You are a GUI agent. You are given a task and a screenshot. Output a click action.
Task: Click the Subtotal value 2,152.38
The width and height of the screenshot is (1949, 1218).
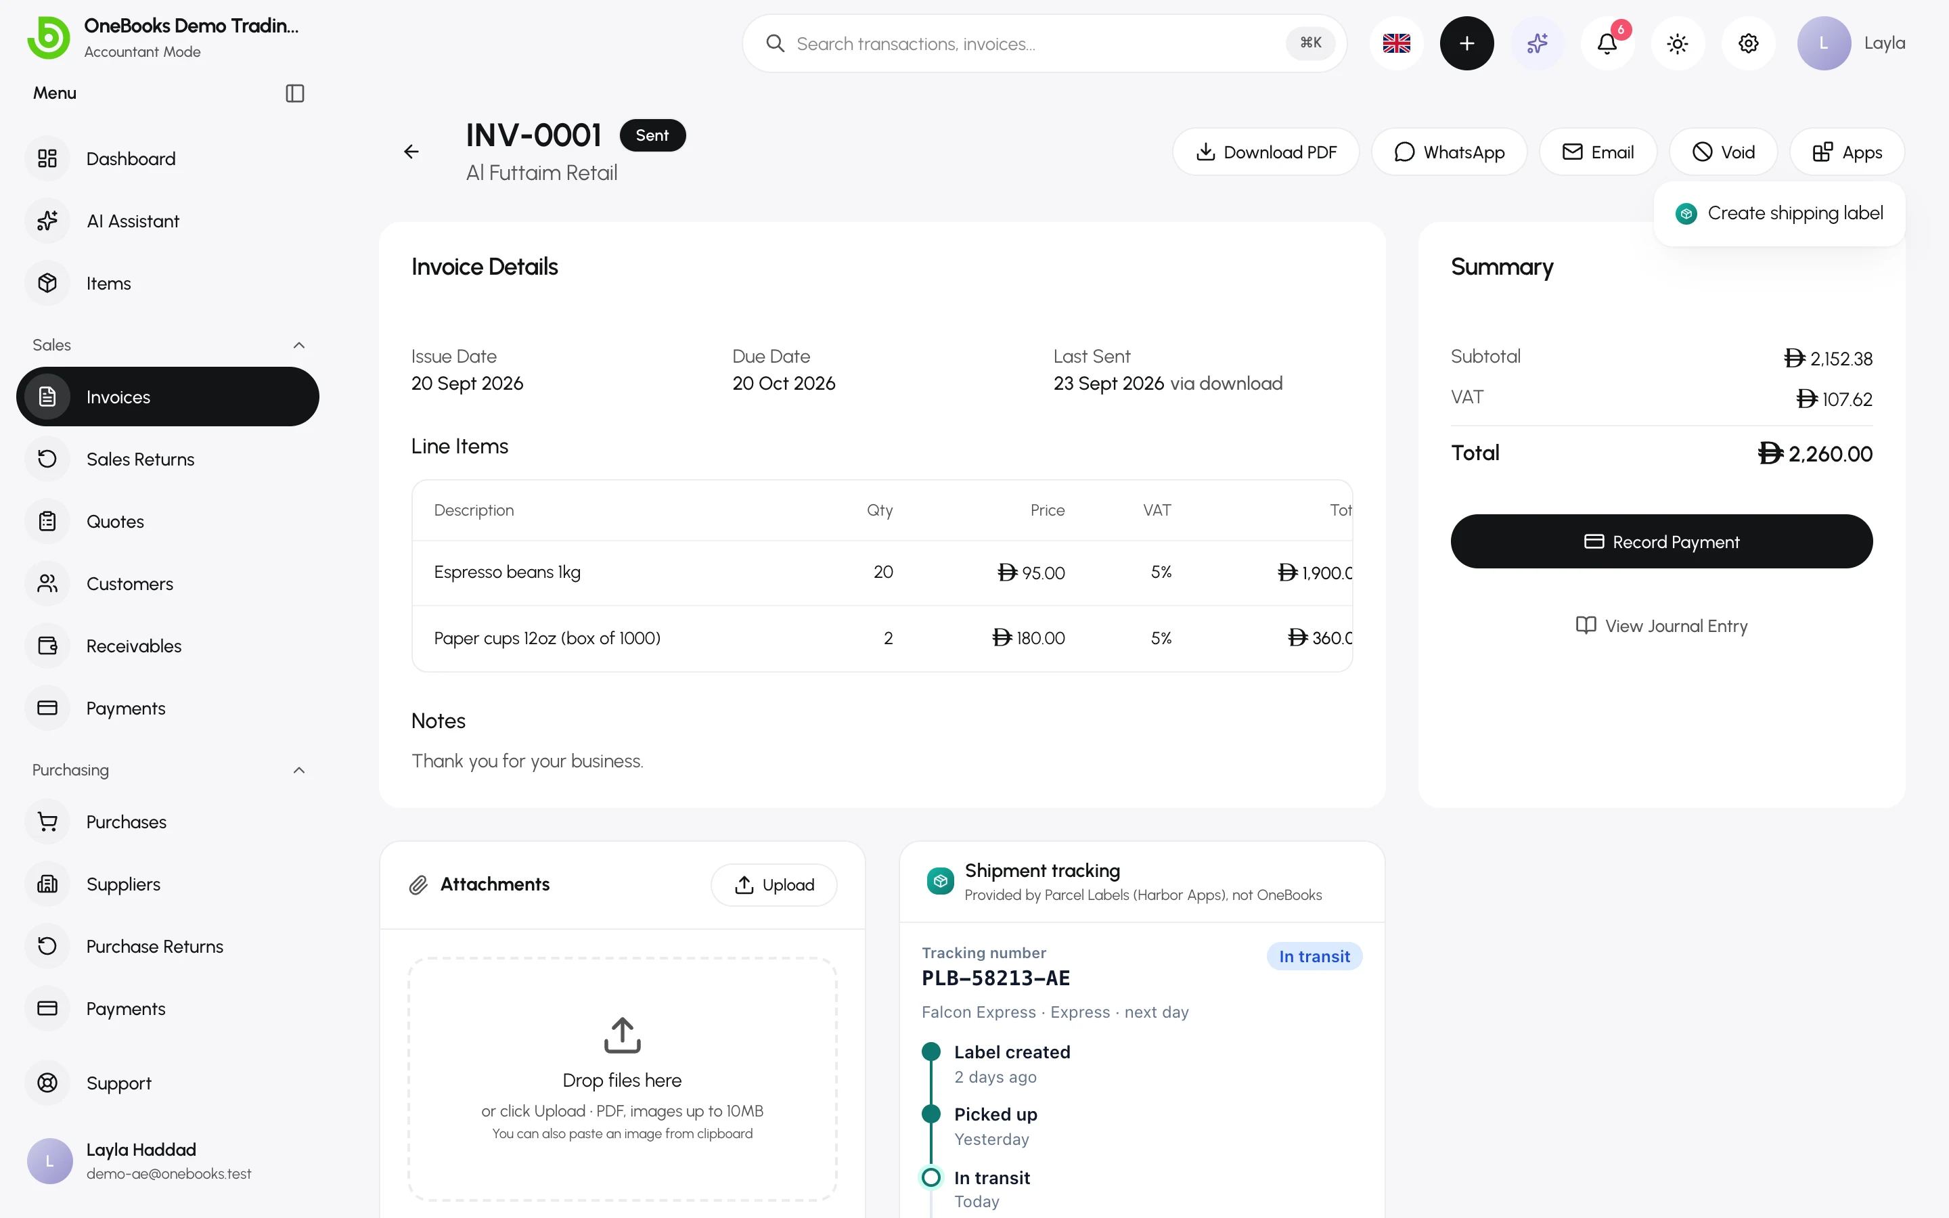coord(1828,359)
